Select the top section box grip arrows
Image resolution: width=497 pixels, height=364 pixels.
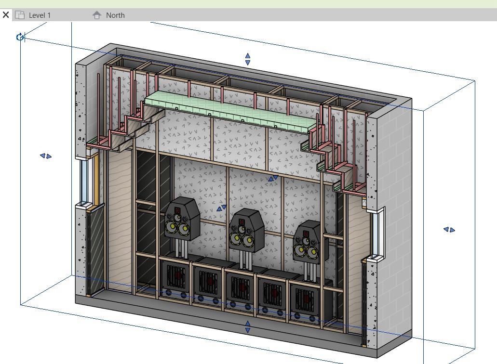pyautogui.click(x=248, y=59)
